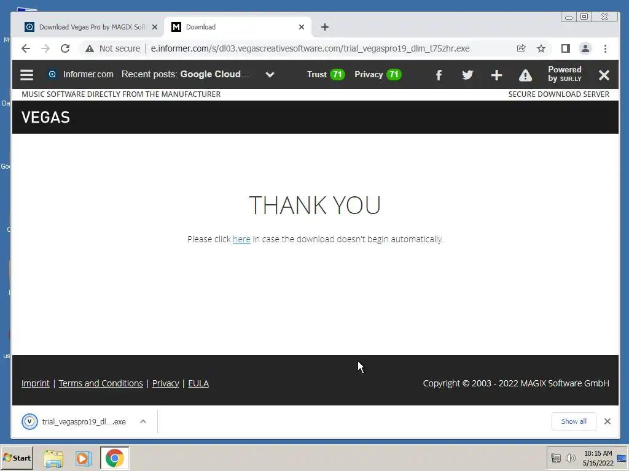Click the taskbar clock 10:16 AM
Screen dimensions: 629x471
pyautogui.click(x=598, y=453)
